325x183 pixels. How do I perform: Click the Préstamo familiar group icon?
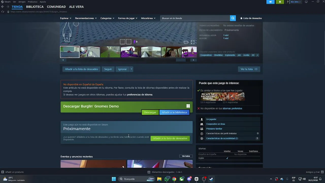point(202,129)
